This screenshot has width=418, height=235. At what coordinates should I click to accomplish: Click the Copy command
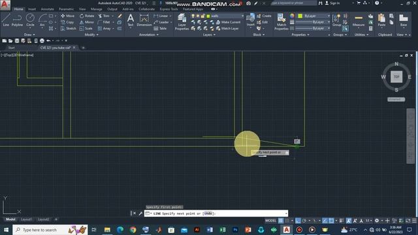(x=67, y=22)
